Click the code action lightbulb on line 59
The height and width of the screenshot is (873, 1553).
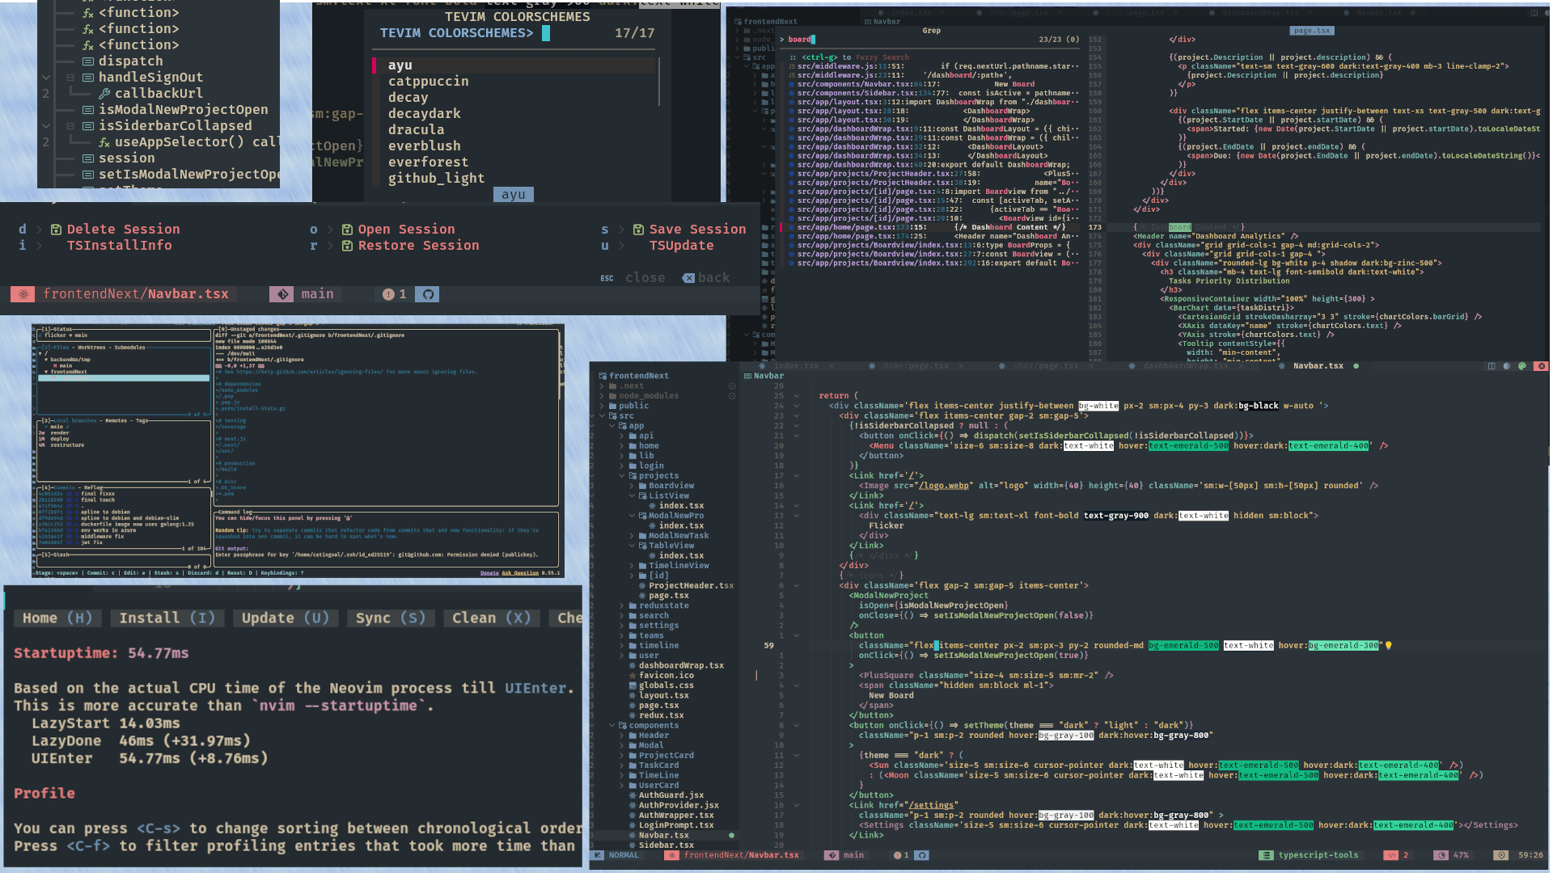pyautogui.click(x=1389, y=646)
